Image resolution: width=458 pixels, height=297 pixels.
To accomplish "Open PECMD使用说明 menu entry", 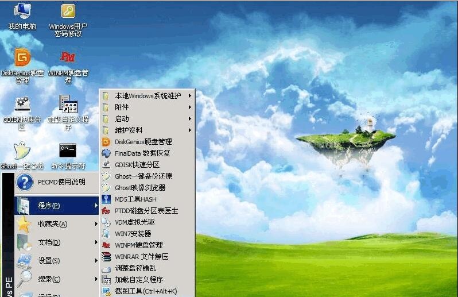I will click(x=57, y=182).
